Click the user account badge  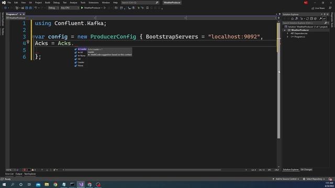click(306, 3)
